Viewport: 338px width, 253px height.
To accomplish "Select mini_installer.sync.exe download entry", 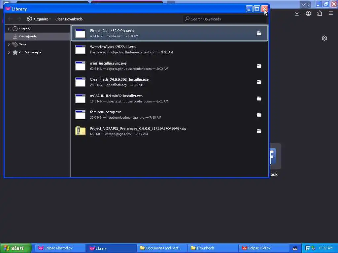I will [170, 66].
